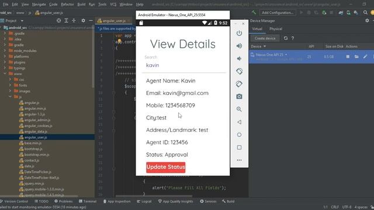Click the Project panel locate target icon
The width and height of the screenshot is (374, 210).
[58, 21]
